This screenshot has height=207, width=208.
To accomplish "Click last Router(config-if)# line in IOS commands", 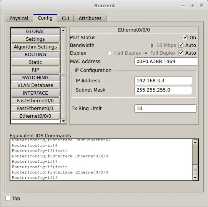I will point(35,178).
